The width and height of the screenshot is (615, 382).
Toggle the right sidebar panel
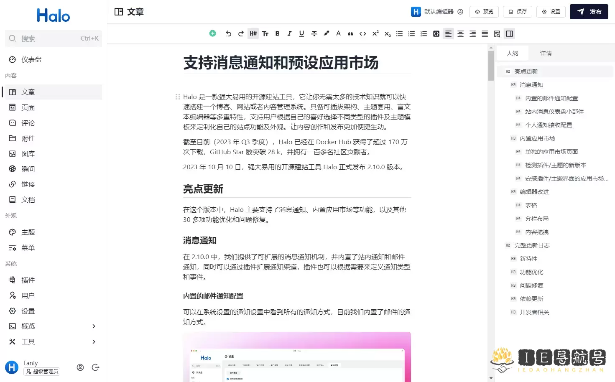509,34
